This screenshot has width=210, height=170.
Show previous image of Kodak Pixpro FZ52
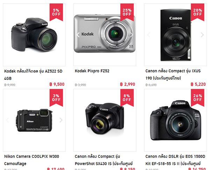pos(78,35)
